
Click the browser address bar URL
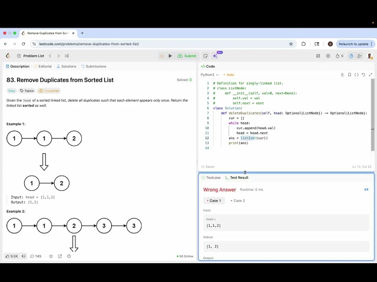pos(89,44)
